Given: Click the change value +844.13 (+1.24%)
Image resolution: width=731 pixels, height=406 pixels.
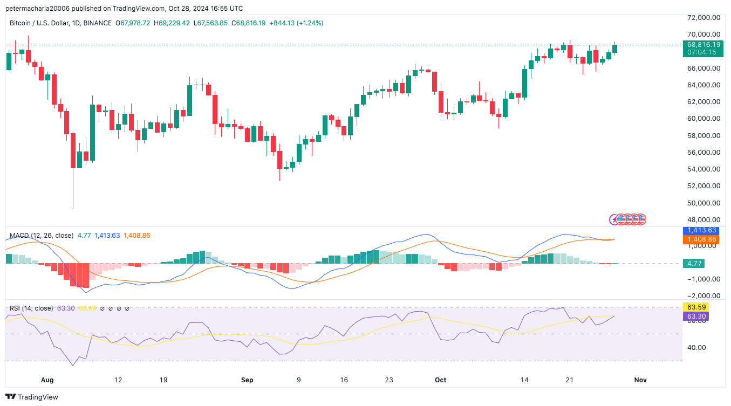Looking at the screenshot, I should point(296,23).
